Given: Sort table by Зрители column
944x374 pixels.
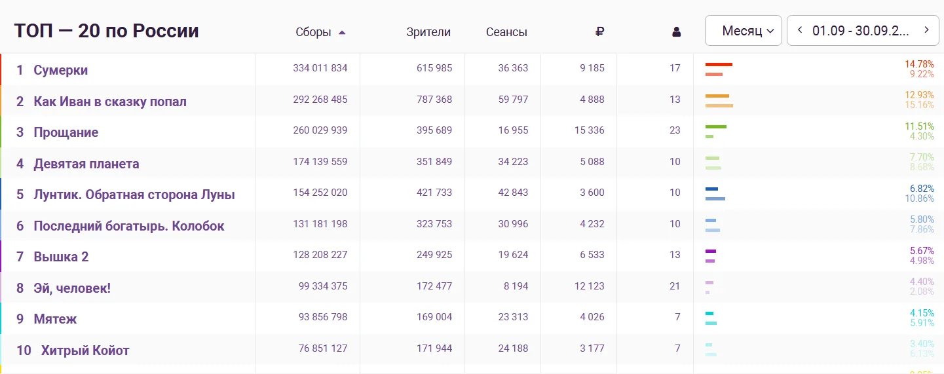Looking at the screenshot, I should coord(428,32).
